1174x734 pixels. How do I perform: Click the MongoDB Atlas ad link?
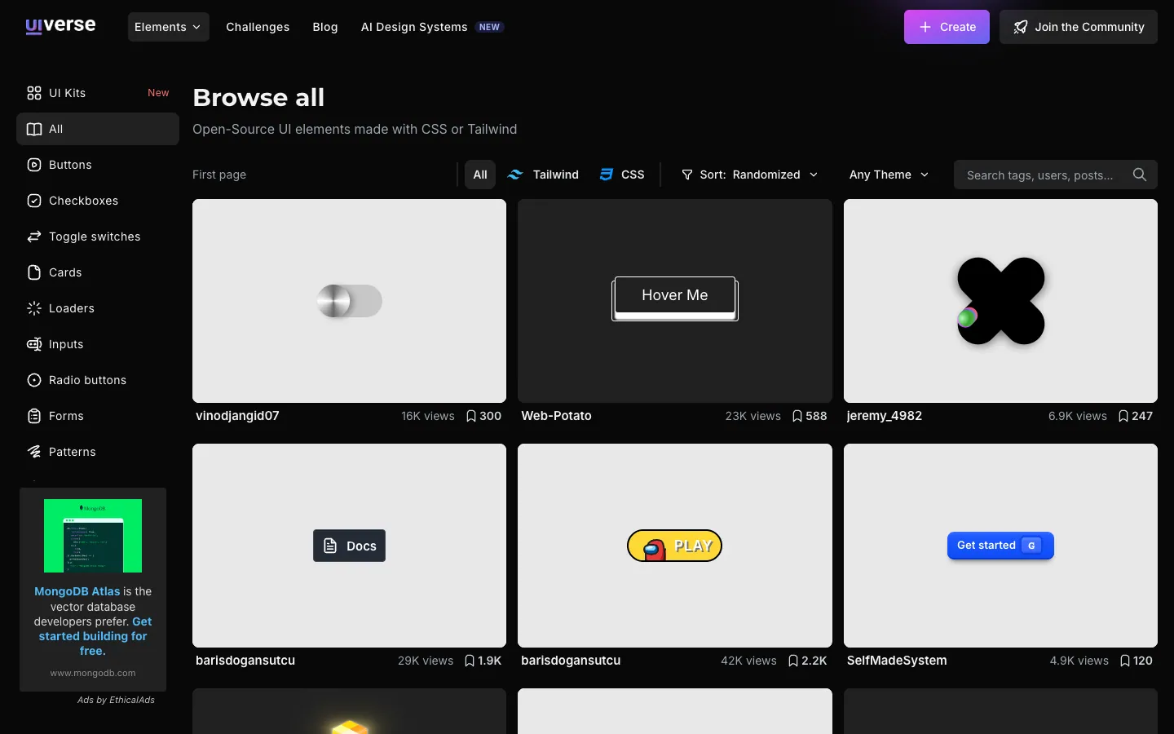77,591
